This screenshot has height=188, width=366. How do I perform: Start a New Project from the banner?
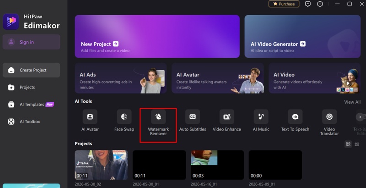(157, 36)
